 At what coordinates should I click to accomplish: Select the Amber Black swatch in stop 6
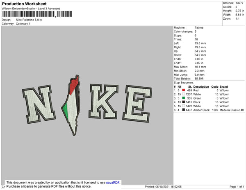184,110
